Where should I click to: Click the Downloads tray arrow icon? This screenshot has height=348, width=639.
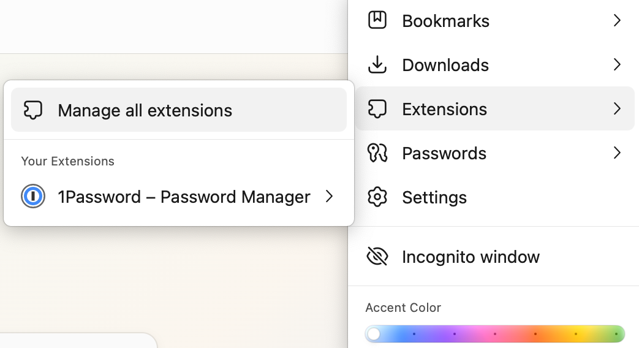[377, 64]
